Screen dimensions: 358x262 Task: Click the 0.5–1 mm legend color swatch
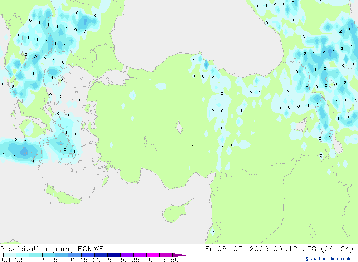tap(23, 255)
